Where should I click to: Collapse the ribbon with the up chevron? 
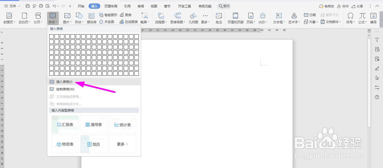(x=377, y=6)
